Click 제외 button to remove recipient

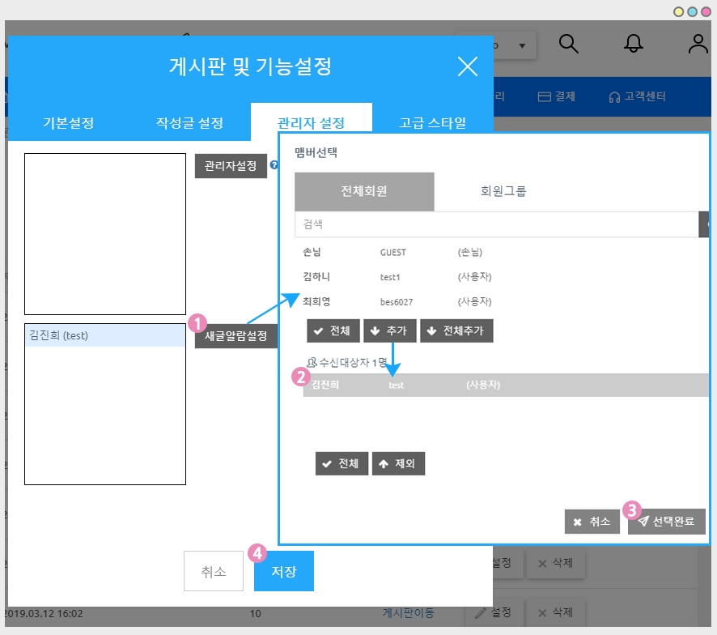coord(398,464)
